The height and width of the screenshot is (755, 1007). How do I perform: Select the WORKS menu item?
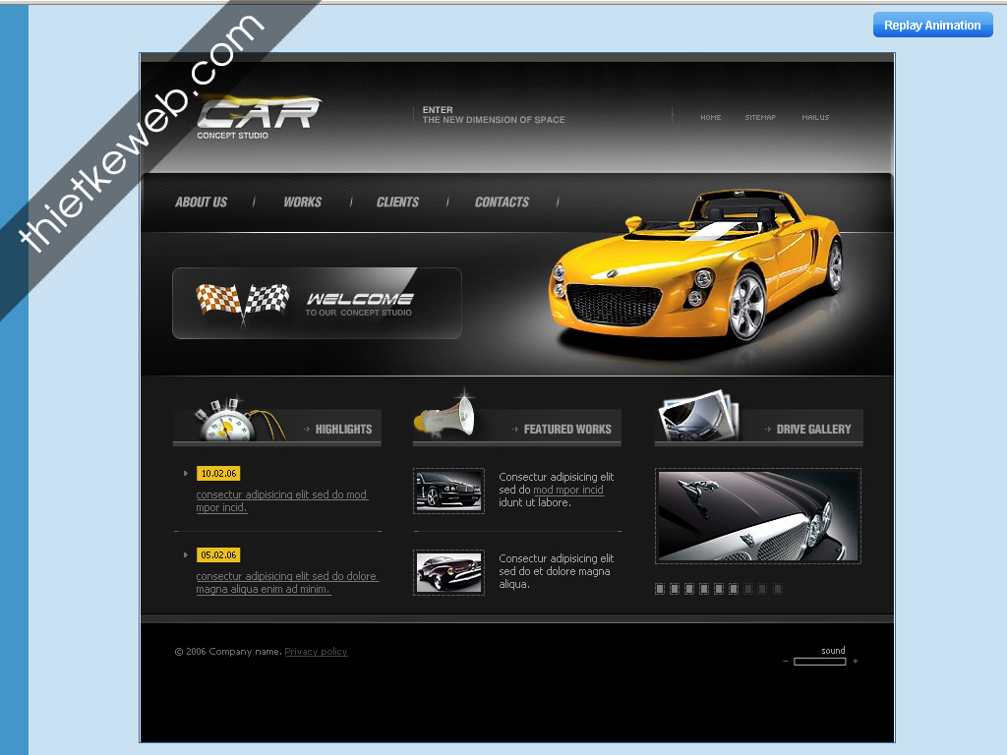coord(303,203)
